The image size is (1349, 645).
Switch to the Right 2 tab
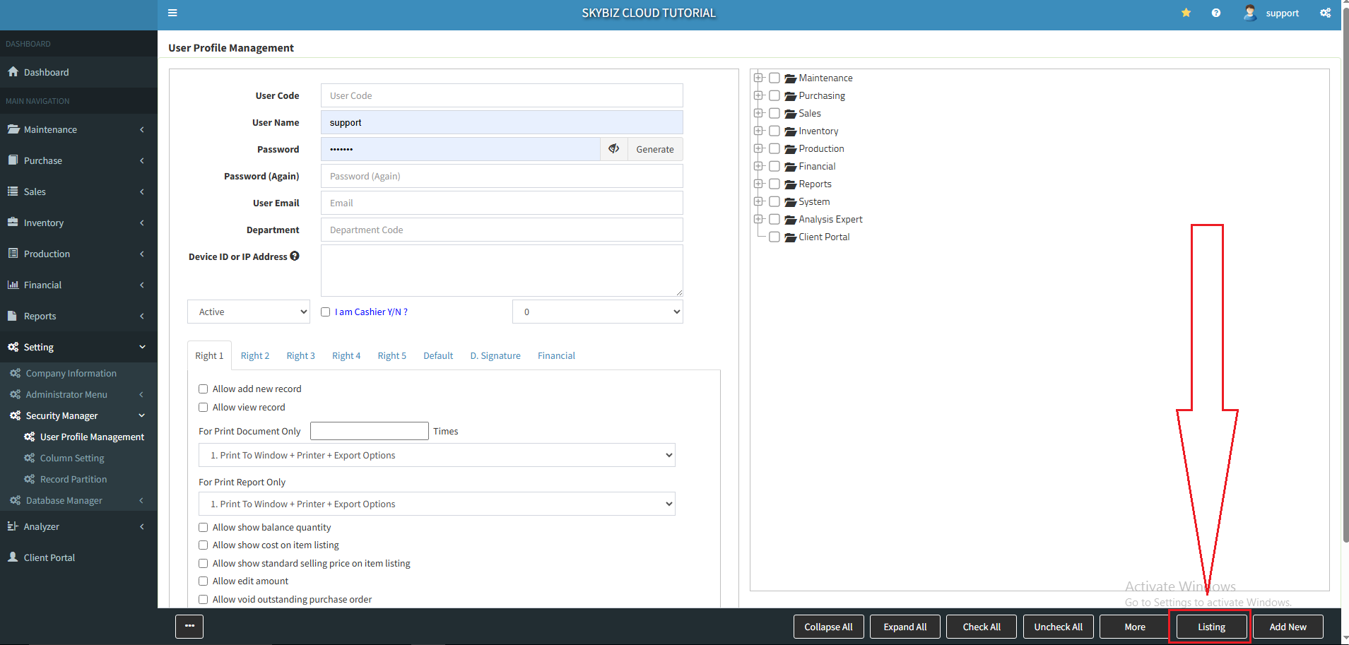(254, 356)
